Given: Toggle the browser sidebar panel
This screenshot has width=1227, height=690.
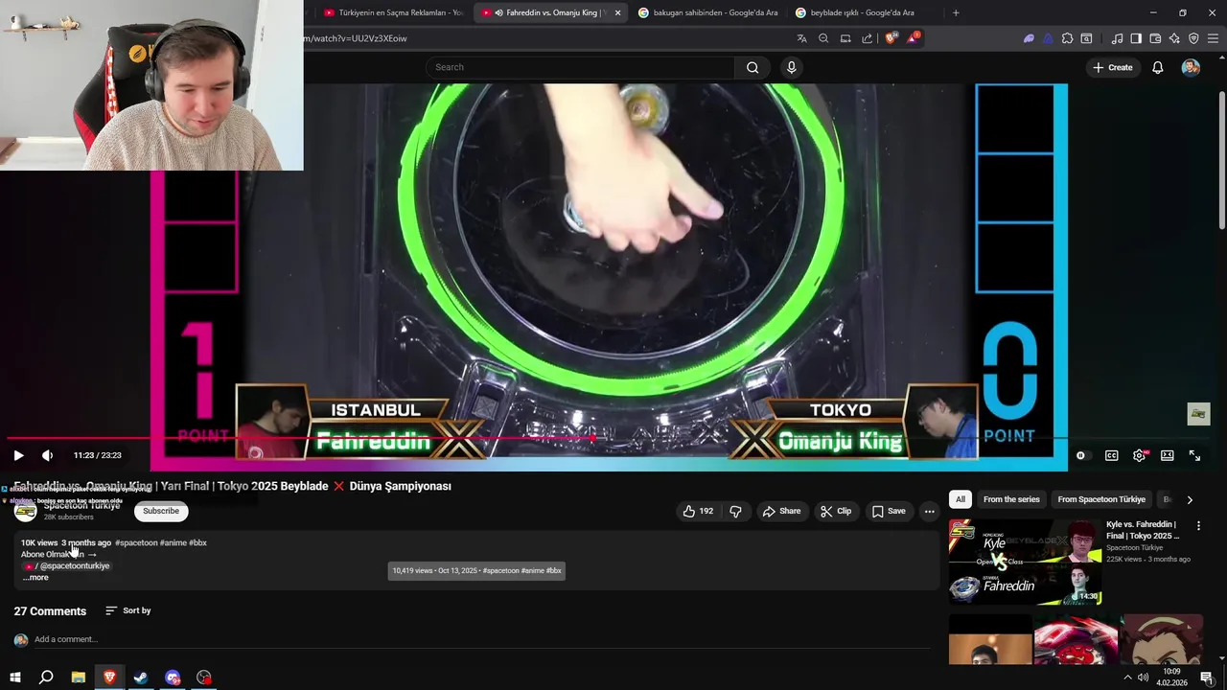Looking at the screenshot, I should (x=1136, y=38).
